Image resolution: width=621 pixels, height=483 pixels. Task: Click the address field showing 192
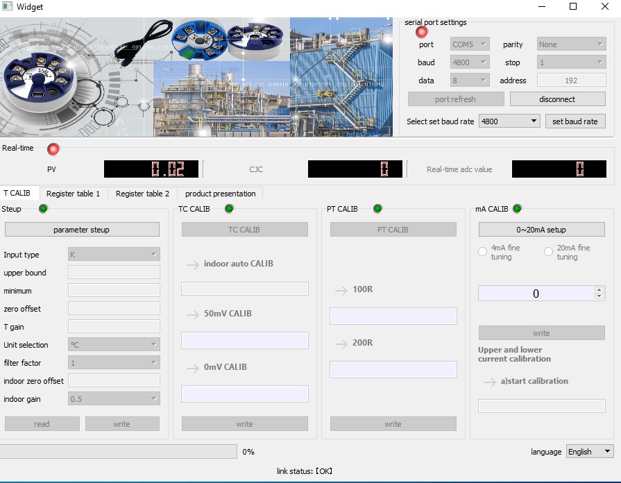click(572, 80)
